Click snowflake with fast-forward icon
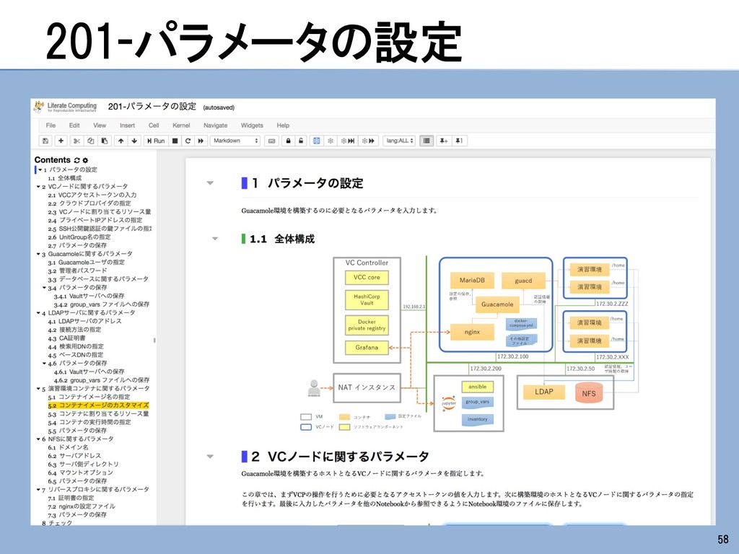The height and width of the screenshot is (554, 739). [368, 141]
